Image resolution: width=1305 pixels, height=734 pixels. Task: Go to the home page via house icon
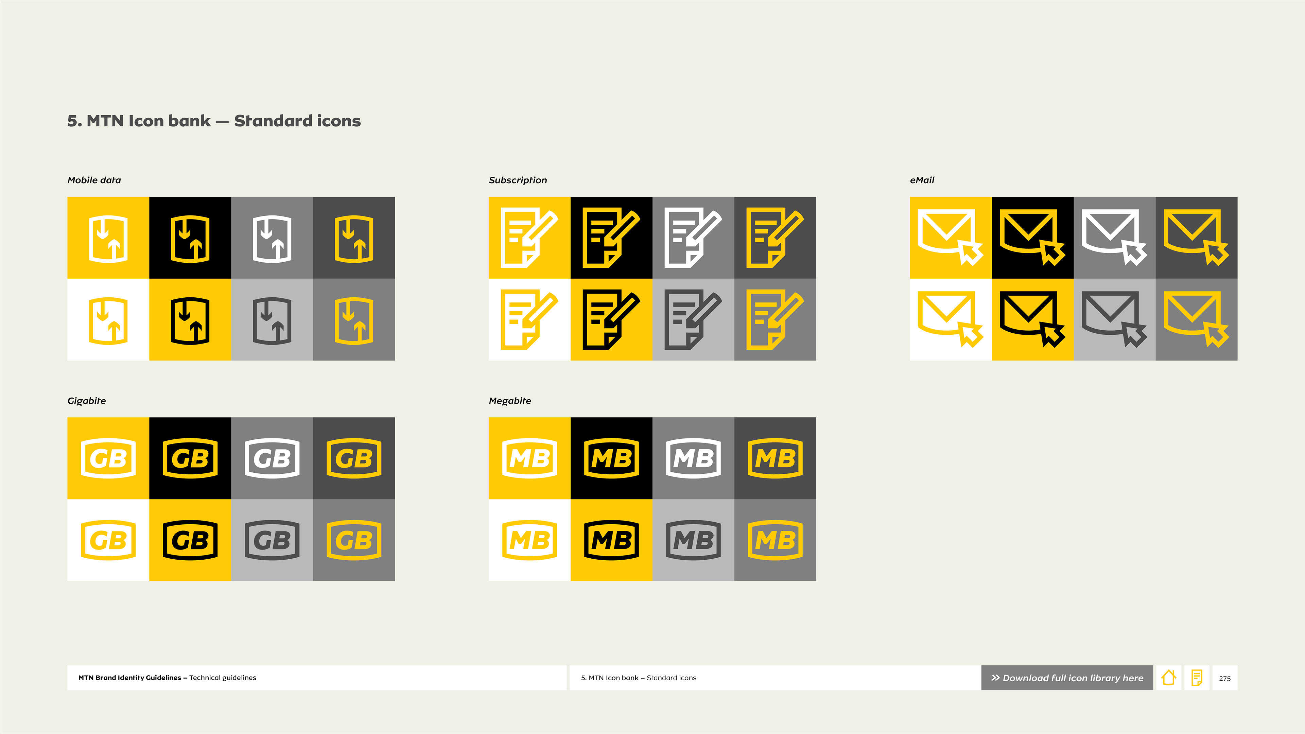(1169, 678)
